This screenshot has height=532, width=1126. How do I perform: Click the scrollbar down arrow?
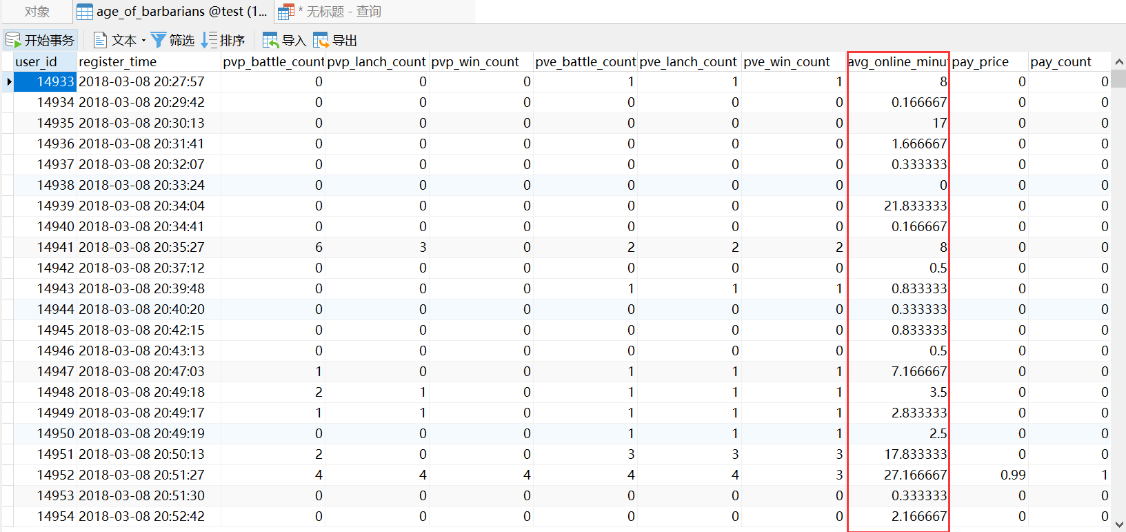[x=1118, y=524]
